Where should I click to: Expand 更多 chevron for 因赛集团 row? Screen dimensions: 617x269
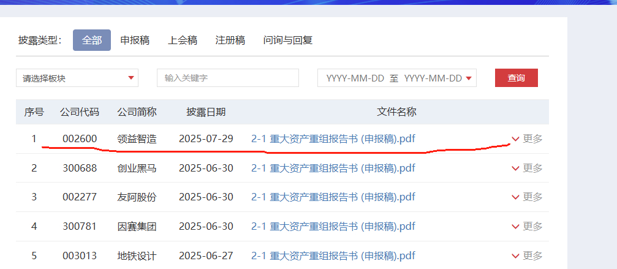pos(515,227)
